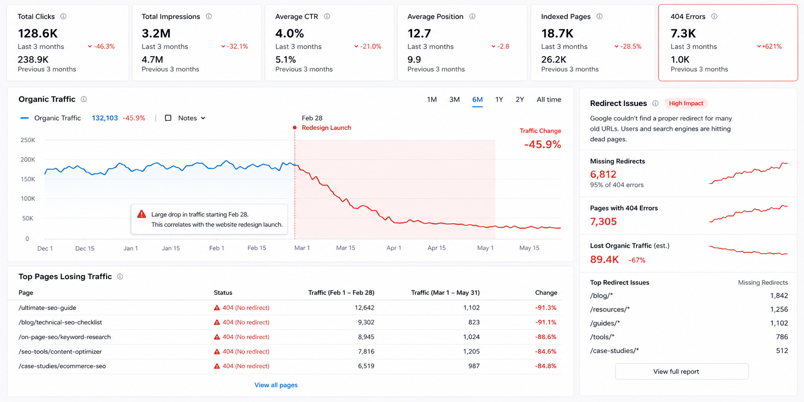This screenshot has width=804, height=402.
Task: Open the /blog/technical-seo-checklist page
Action: point(60,322)
